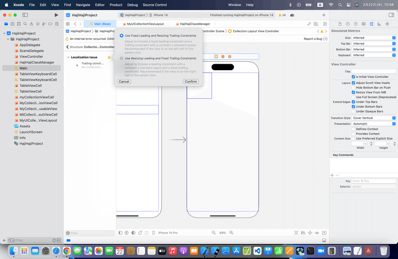Select Use Resizing Leading and Fixed Trailing Constraints
The height and width of the screenshot is (259, 398).
[121, 58]
